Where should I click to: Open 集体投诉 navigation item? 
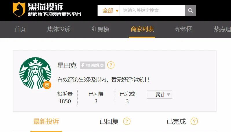[59, 29]
